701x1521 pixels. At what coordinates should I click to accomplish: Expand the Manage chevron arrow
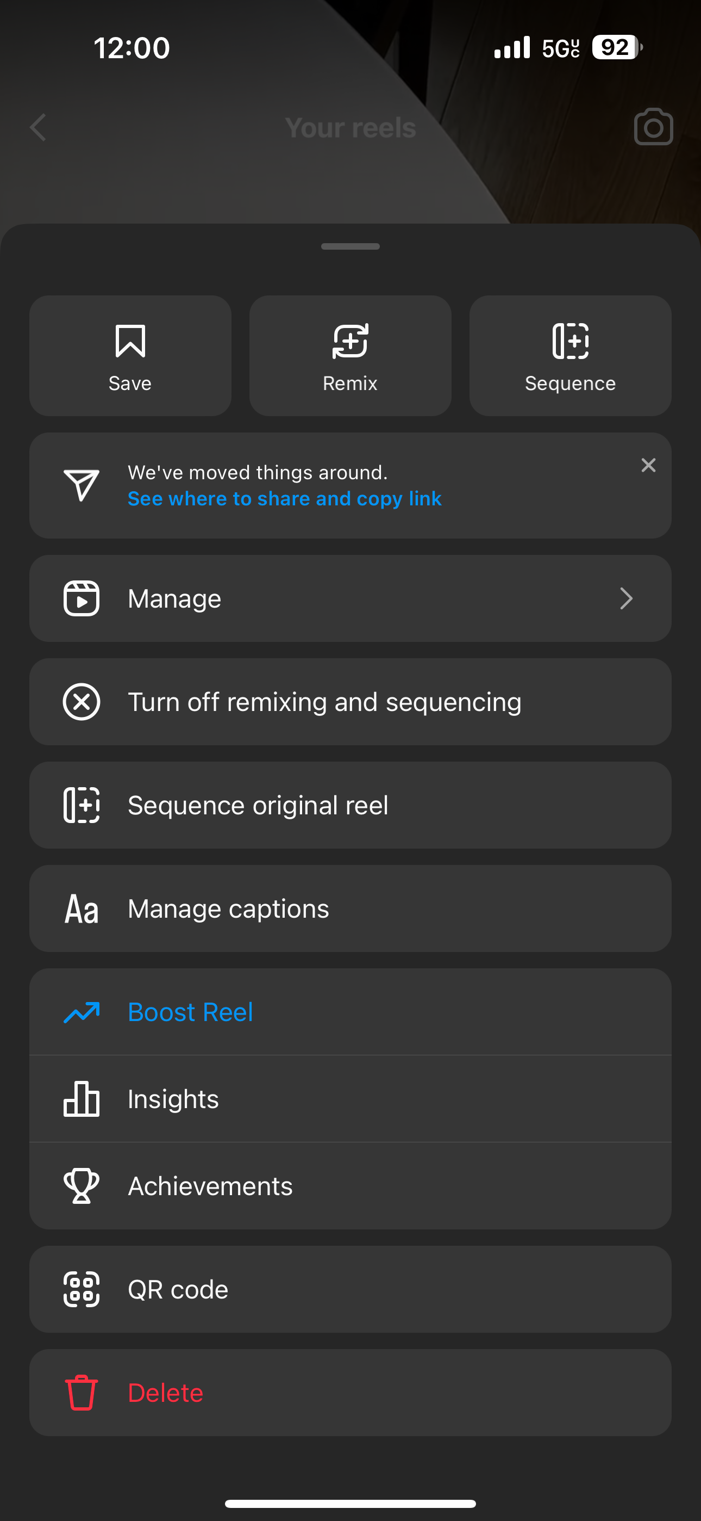(x=626, y=599)
